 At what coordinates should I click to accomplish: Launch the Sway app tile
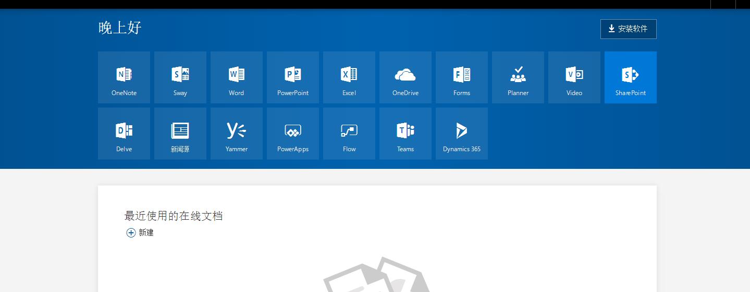180,77
